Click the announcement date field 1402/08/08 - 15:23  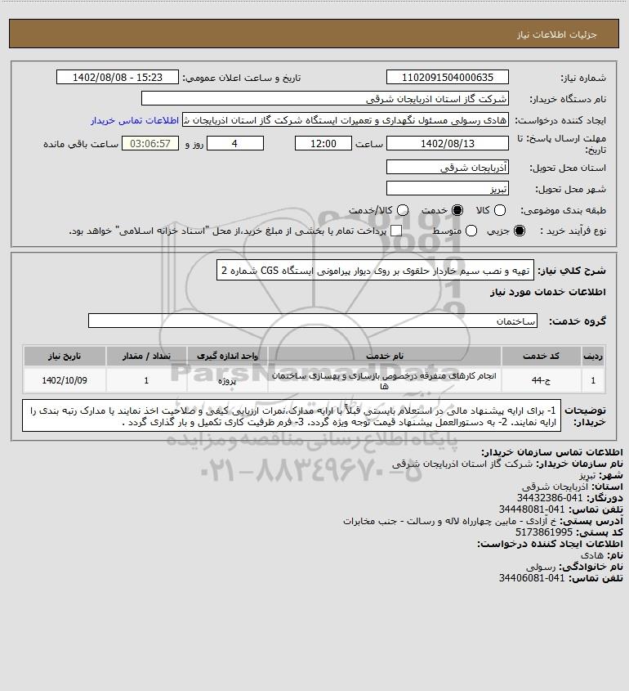(118, 77)
